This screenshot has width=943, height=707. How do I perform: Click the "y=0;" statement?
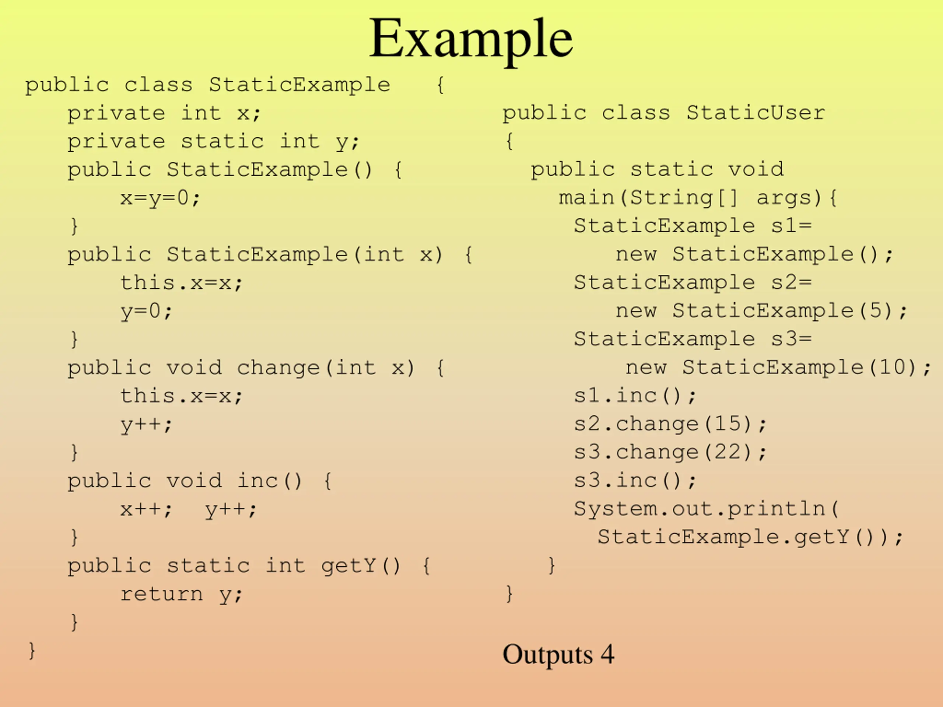pyautogui.click(x=146, y=312)
